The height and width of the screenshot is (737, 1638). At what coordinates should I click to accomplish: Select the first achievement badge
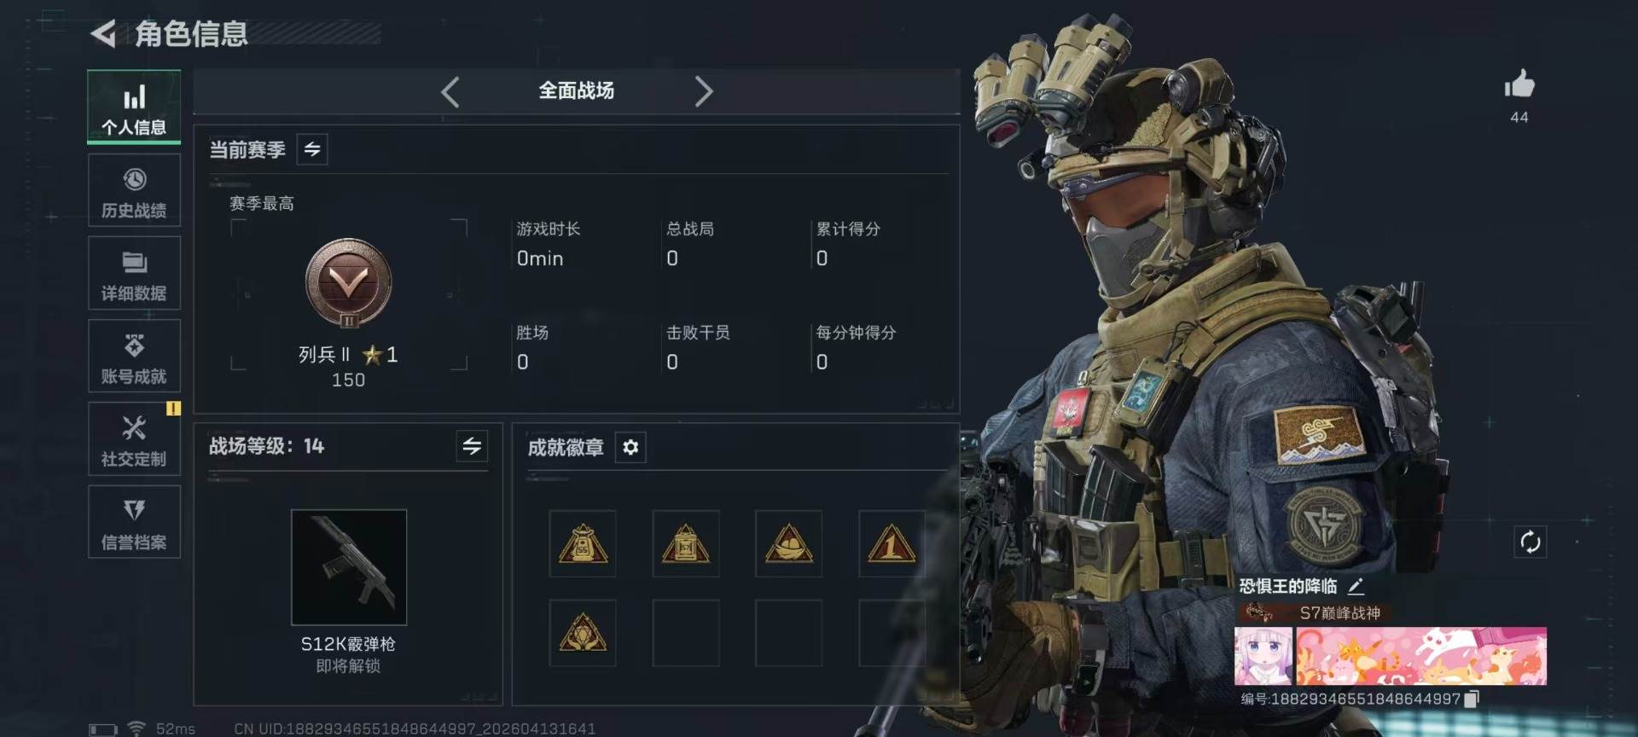(583, 544)
